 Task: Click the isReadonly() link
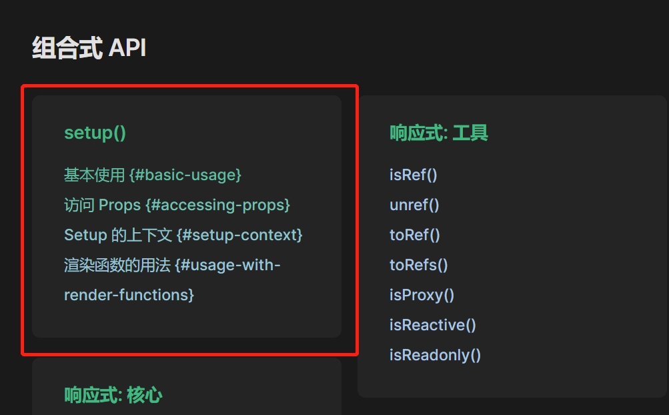(435, 355)
